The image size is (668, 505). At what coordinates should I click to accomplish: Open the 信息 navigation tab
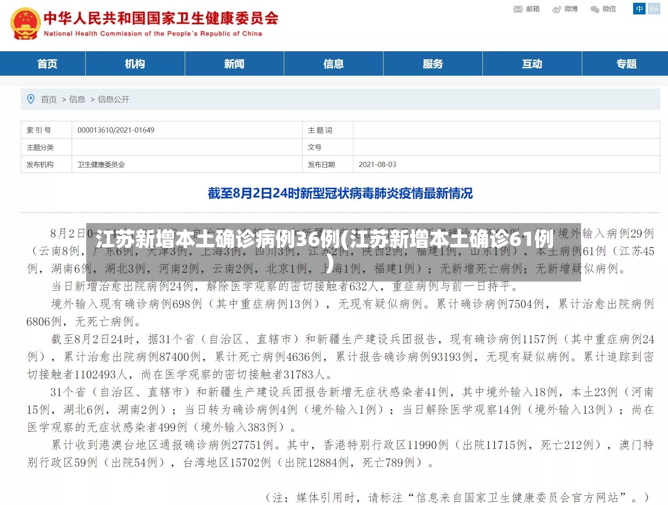333,64
